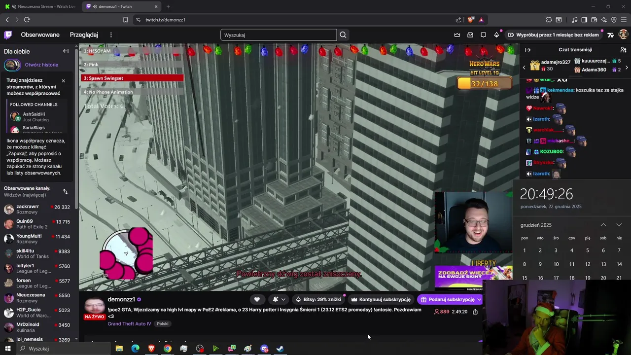The height and width of the screenshot is (355, 631).
Task: Open the forsen channel
Action: coord(39,284)
